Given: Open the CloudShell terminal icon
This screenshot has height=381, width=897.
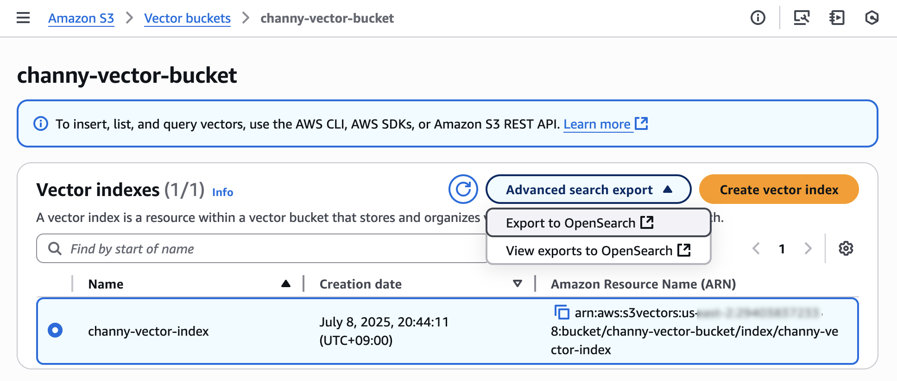Looking at the screenshot, I should pyautogui.click(x=837, y=18).
